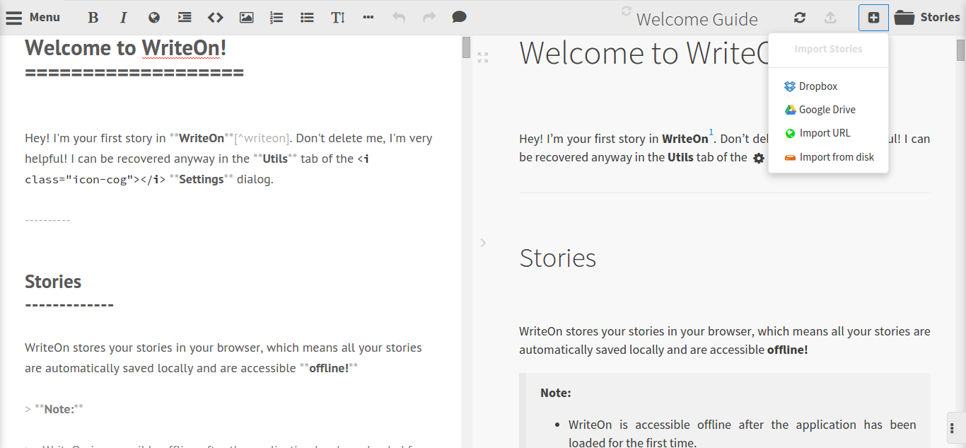Redo the last edit
The image size is (966, 448).
[x=429, y=18]
